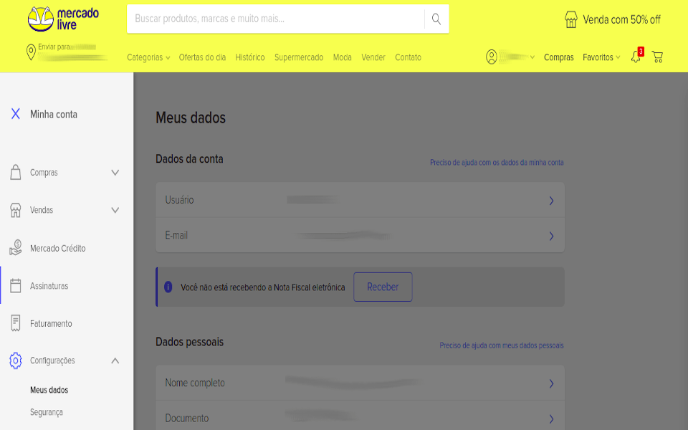Open the Favoritos dropdown
The image size is (688, 430).
pos(601,57)
